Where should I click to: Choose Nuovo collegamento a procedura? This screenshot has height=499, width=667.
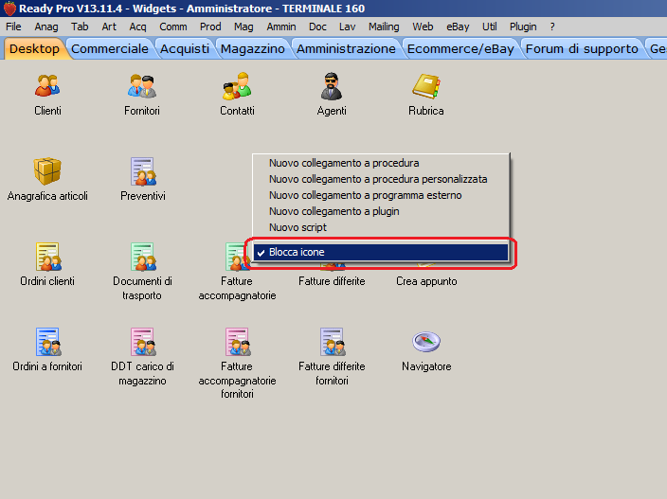point(381,163)
